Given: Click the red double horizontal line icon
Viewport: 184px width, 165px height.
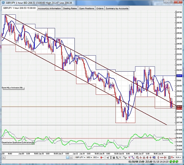Looking at the screenshot, I should tap(144, 158).
